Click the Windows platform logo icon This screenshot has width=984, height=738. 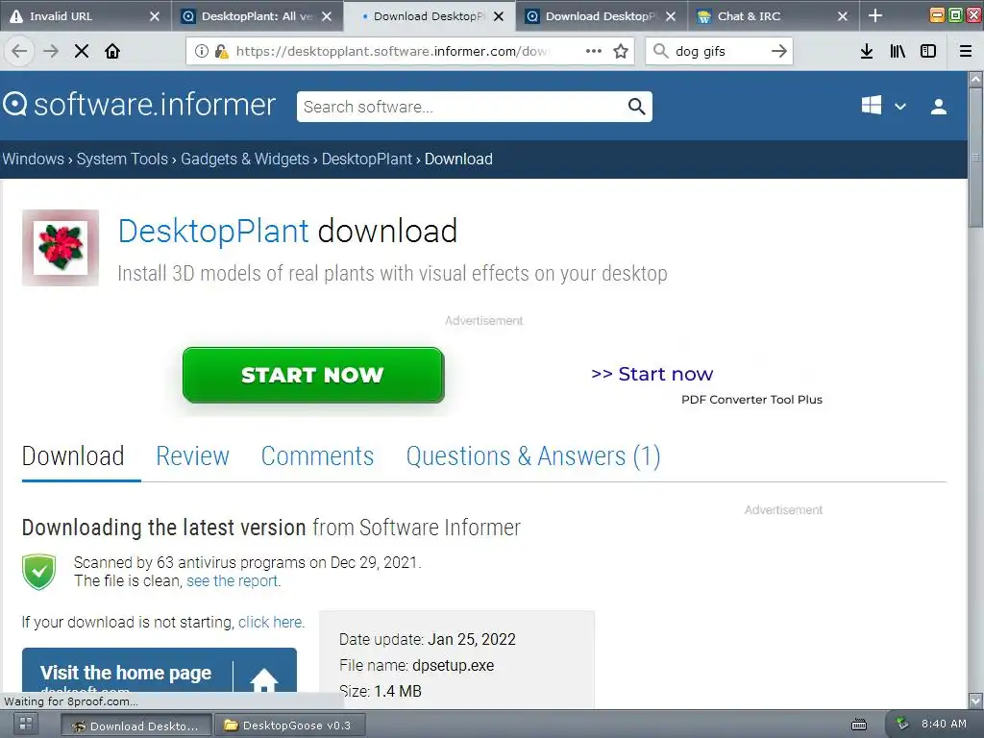tap(871, 106)
